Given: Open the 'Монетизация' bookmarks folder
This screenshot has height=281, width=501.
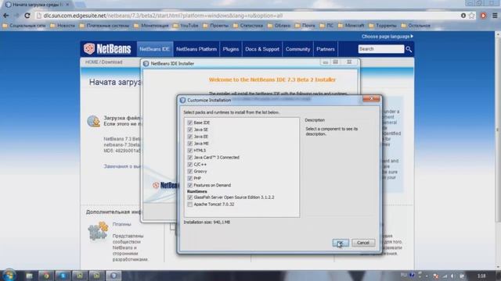Looking at the screenshot, I should click(151, 26).
